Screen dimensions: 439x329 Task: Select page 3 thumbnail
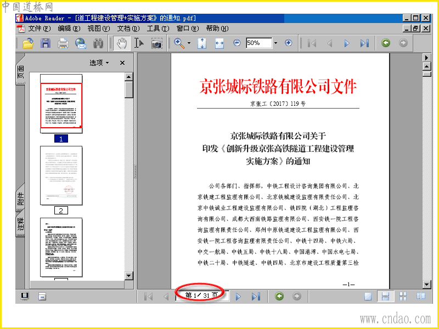pos(61,247)
